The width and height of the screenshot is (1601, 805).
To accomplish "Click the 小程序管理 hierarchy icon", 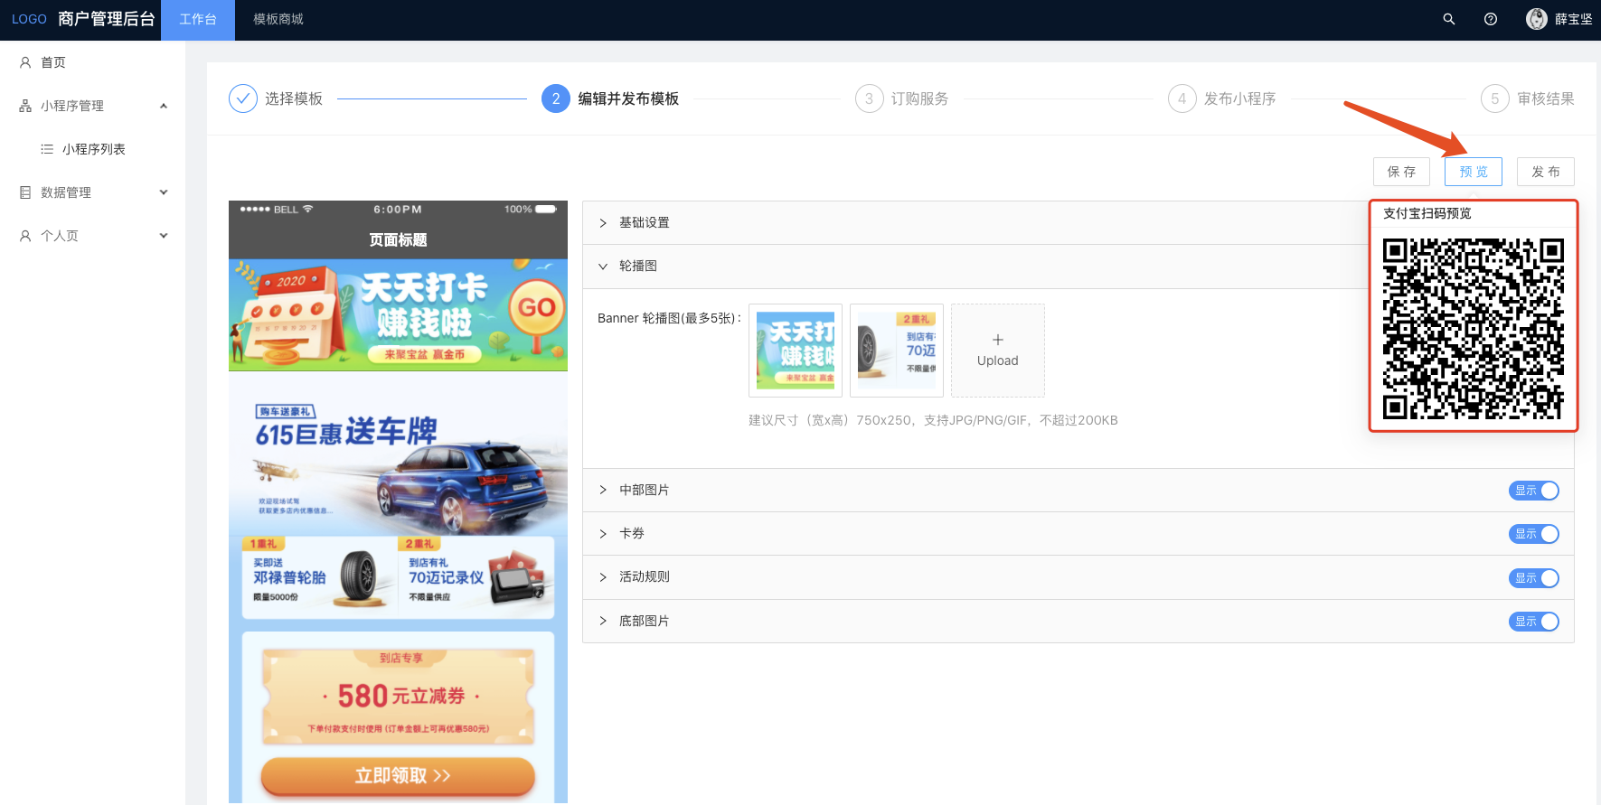I will (25, 106).
